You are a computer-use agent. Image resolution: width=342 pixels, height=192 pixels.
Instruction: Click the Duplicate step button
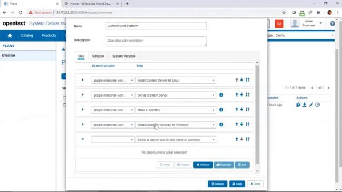[224, 165]
